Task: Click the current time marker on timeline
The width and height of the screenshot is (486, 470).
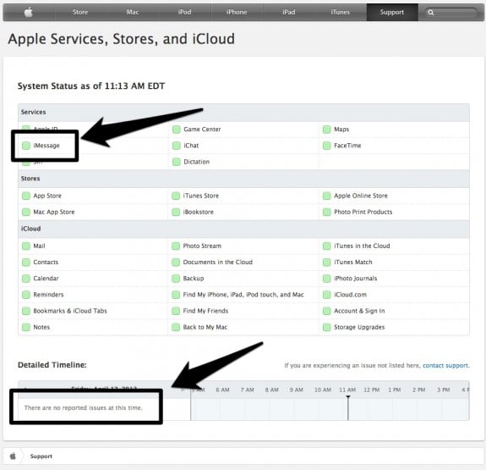Action: (348, 408)
